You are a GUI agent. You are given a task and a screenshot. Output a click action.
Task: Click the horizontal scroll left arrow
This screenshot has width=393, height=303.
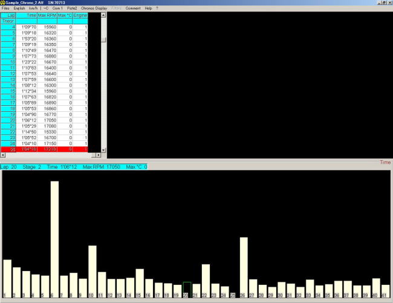[3, 155]
